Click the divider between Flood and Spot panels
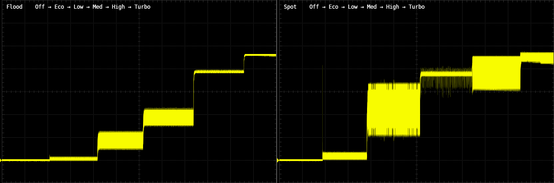554x183 pixels. (x=277, y=91)
